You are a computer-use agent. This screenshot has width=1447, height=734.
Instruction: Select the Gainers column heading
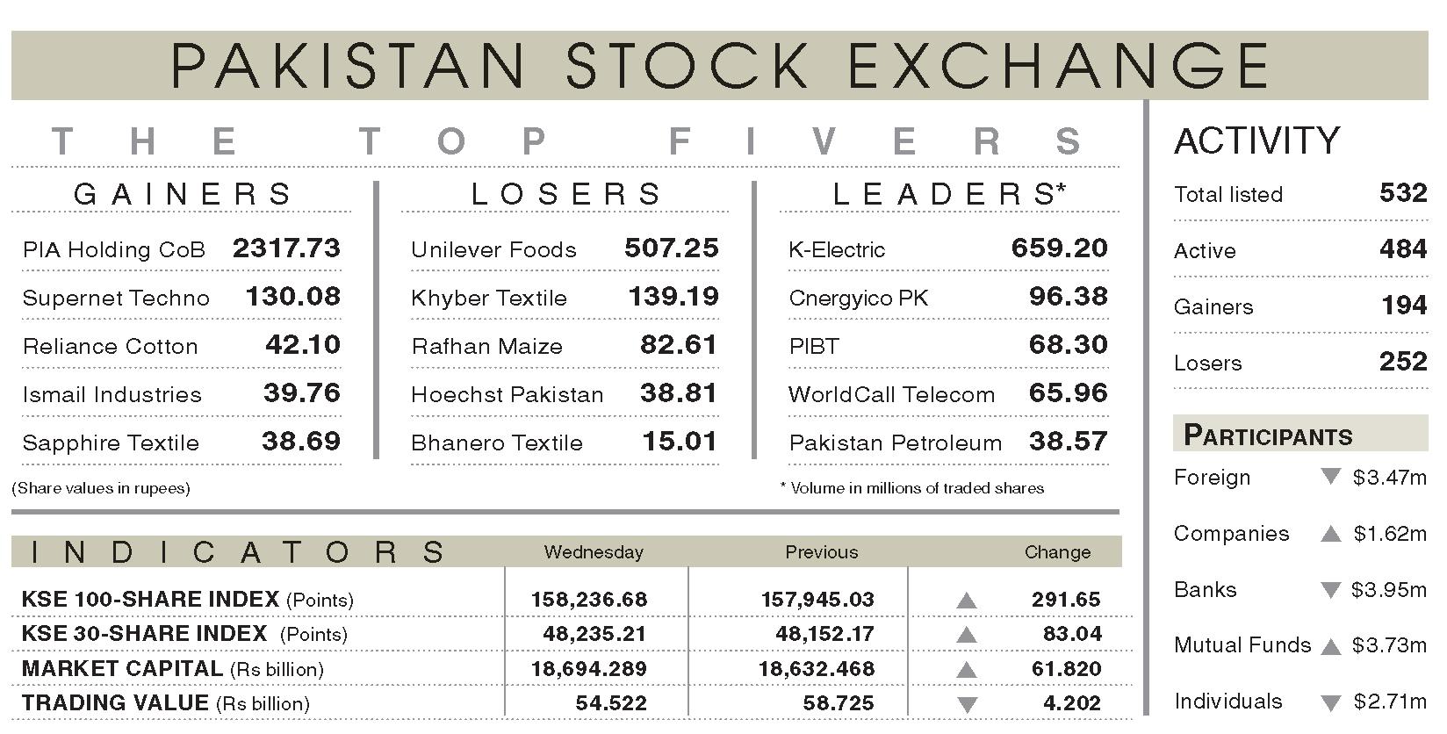(x=183, y=193)
